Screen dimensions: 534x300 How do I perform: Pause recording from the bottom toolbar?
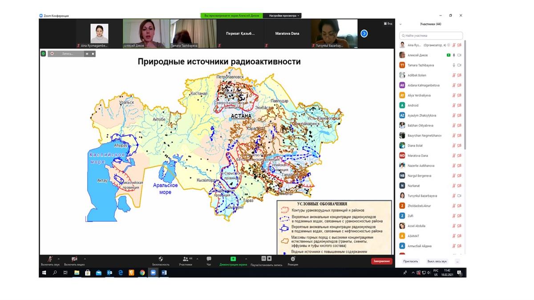[263, 258]
